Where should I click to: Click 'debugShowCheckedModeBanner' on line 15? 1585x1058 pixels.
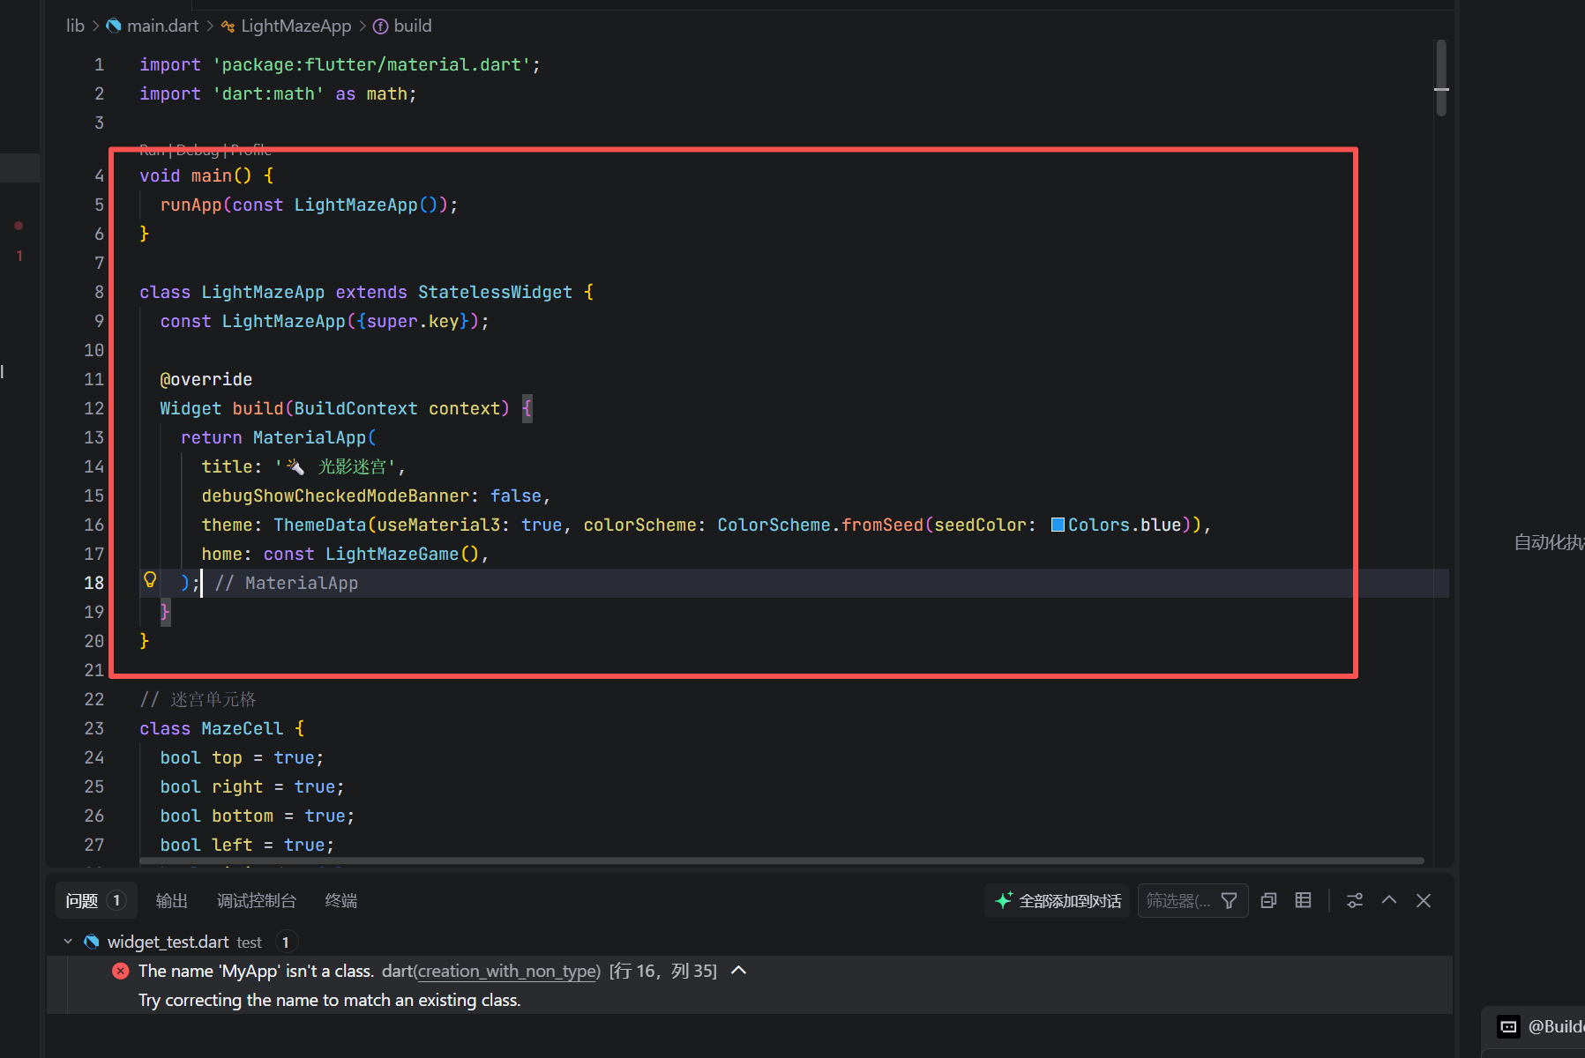(x=335, y=495)
